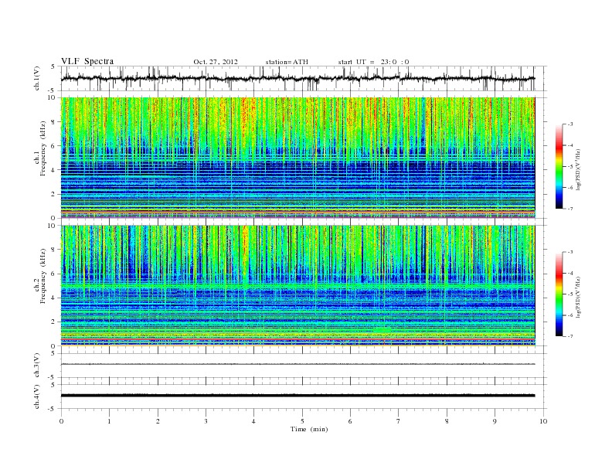Screen dimensions: 612x473
Task: Click the time axis tick label "9"
Action: coord(495,421)
